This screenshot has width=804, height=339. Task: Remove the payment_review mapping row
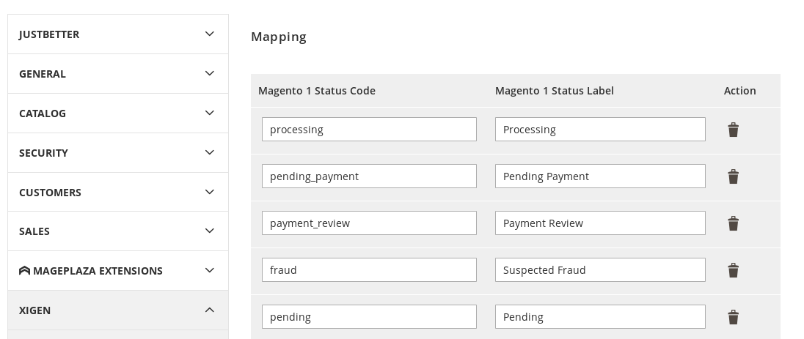[733, 223]
